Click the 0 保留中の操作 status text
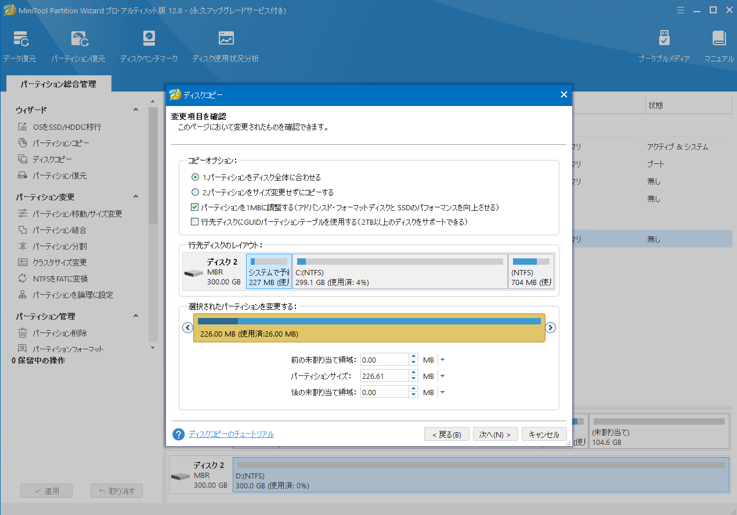Viewport: 737px width, 515px height. [x=38, y=360]
